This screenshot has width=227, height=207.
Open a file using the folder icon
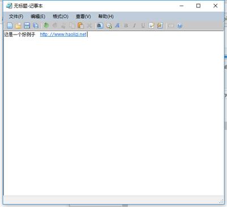coord(18,25)
